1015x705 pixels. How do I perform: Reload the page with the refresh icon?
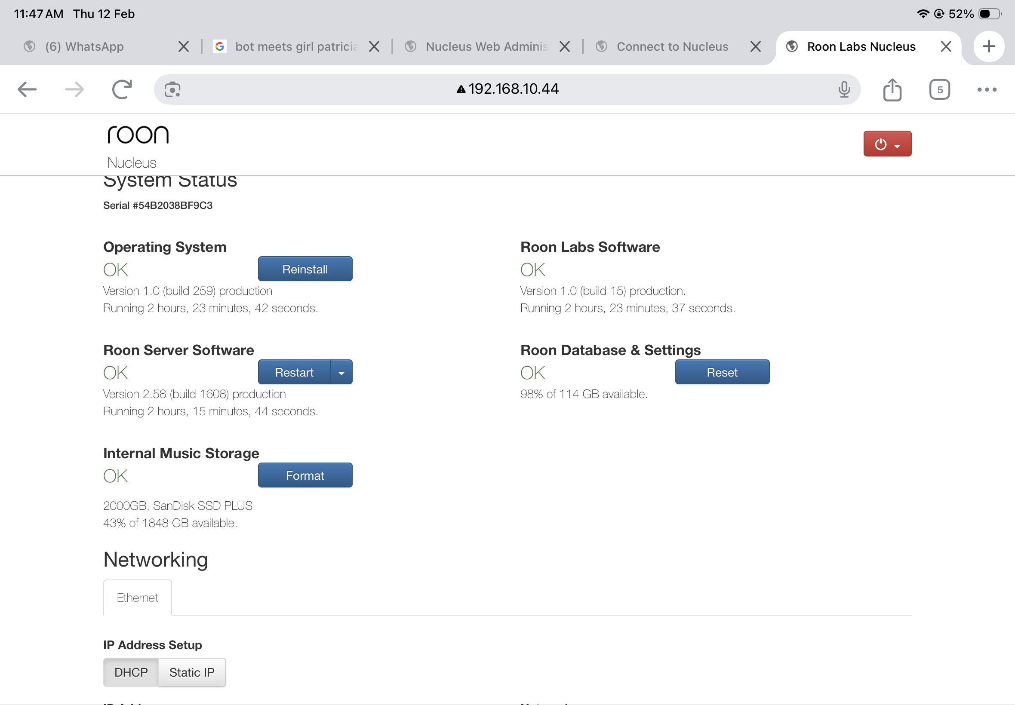(122, 90)
